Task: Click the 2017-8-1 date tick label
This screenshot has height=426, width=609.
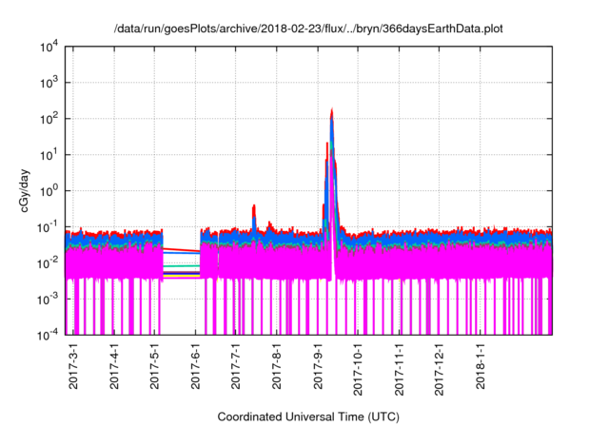Action: click(x=277, y=365)
